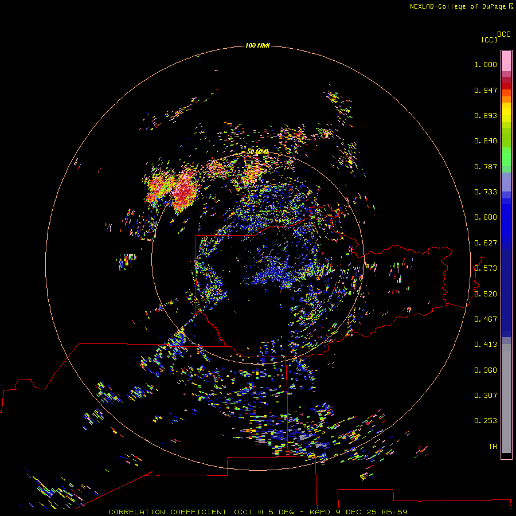Pick the bright green color bar segment
The width and height of the screenshot is (516, 516).
click(506, 157)
